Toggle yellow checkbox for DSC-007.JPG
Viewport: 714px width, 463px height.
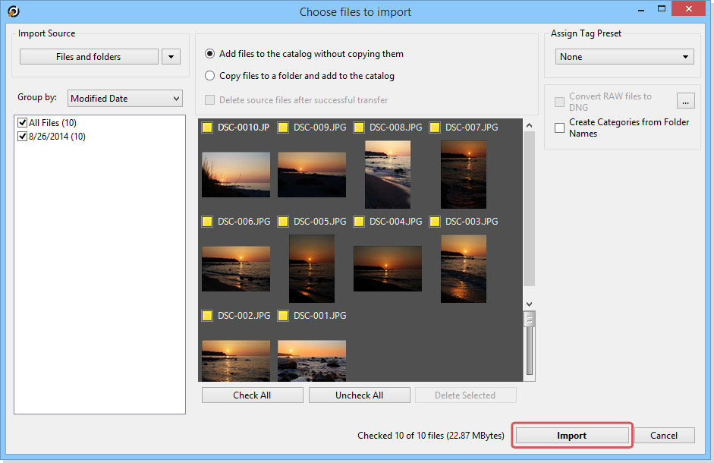pyautogui.click(x=435, y=128)
